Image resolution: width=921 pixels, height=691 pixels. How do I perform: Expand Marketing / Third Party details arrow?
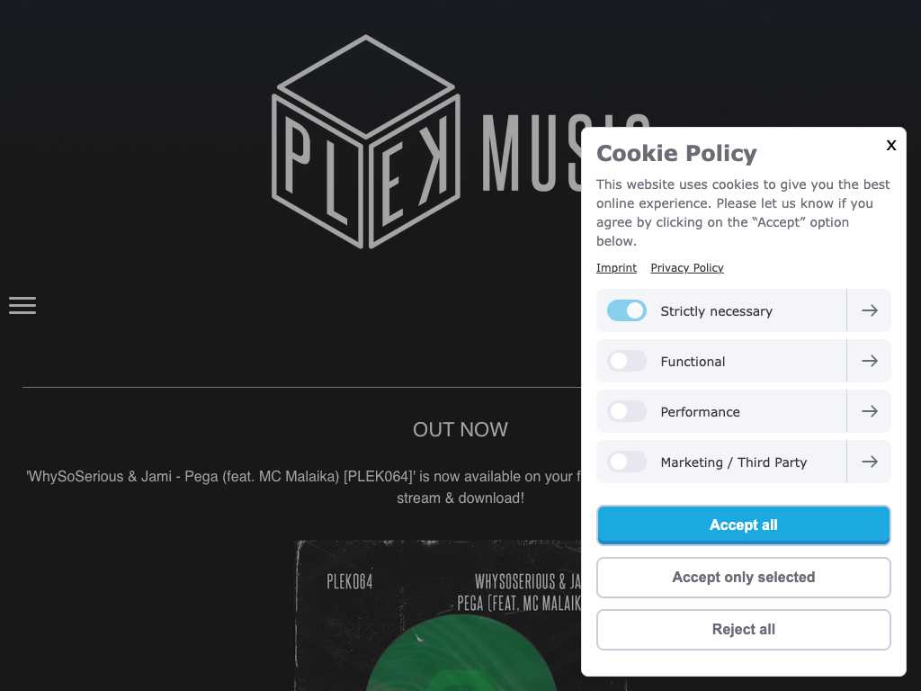pyautogui.click(x=869, y=462)
